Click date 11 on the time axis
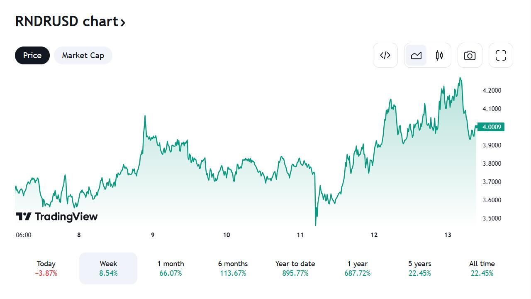 click(x=300, y=235)
